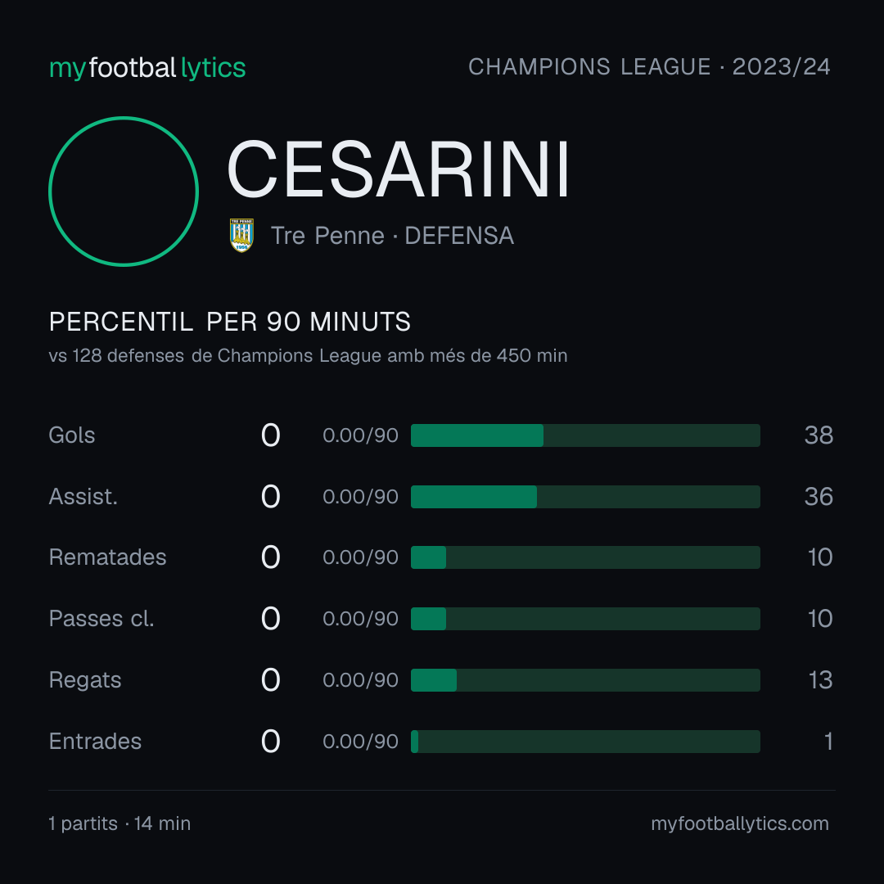884x884 pixels.
Task: Click the myfootballytics logo
Action: coord(147,68)
